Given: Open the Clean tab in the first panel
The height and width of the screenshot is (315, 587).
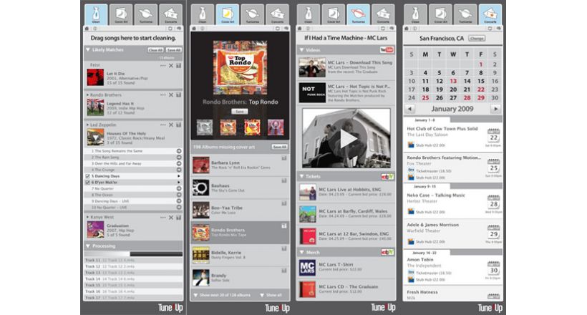Looking at the screenshot, I should 96,14.
